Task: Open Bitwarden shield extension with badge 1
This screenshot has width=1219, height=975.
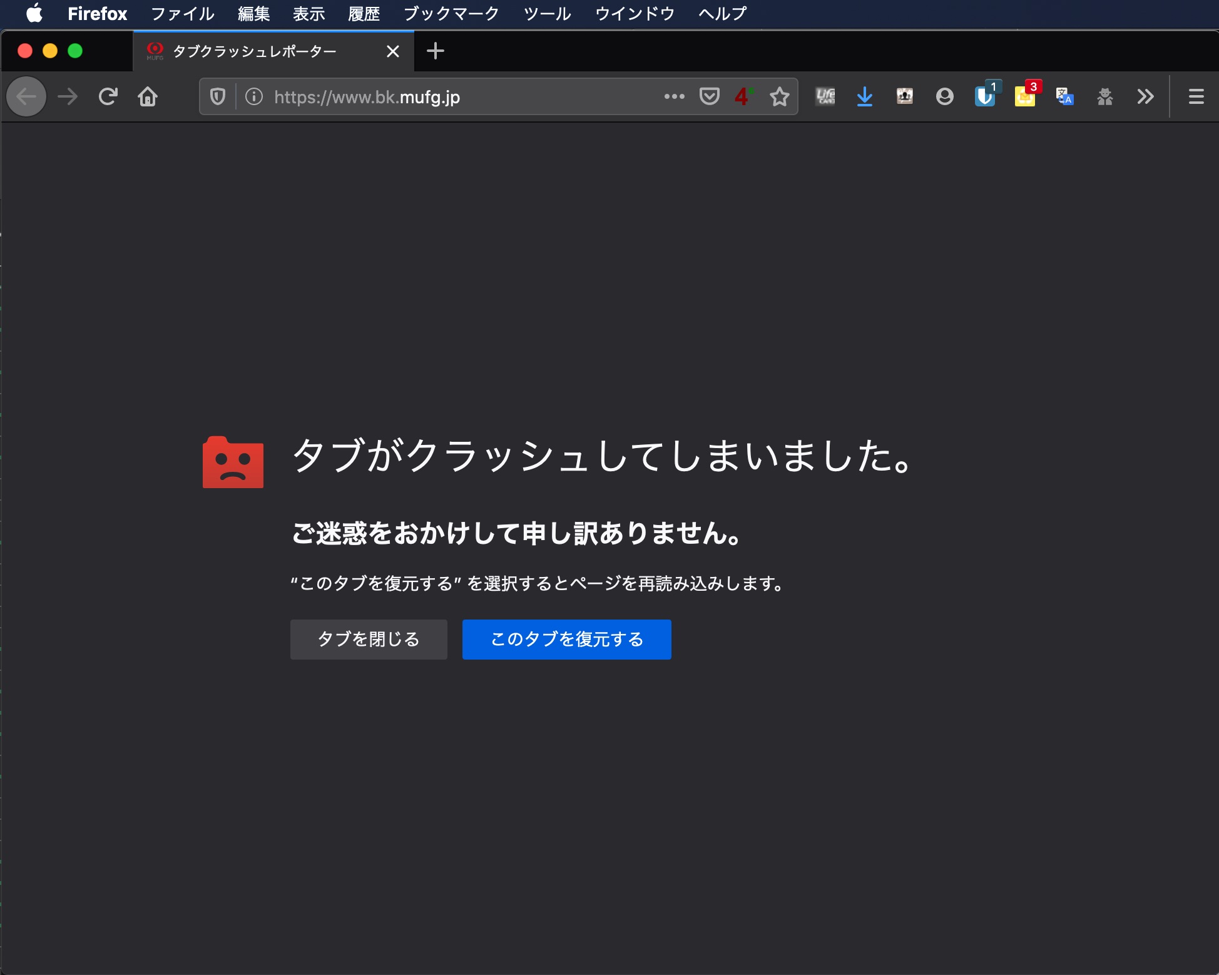Action: (x=986, y=94)
